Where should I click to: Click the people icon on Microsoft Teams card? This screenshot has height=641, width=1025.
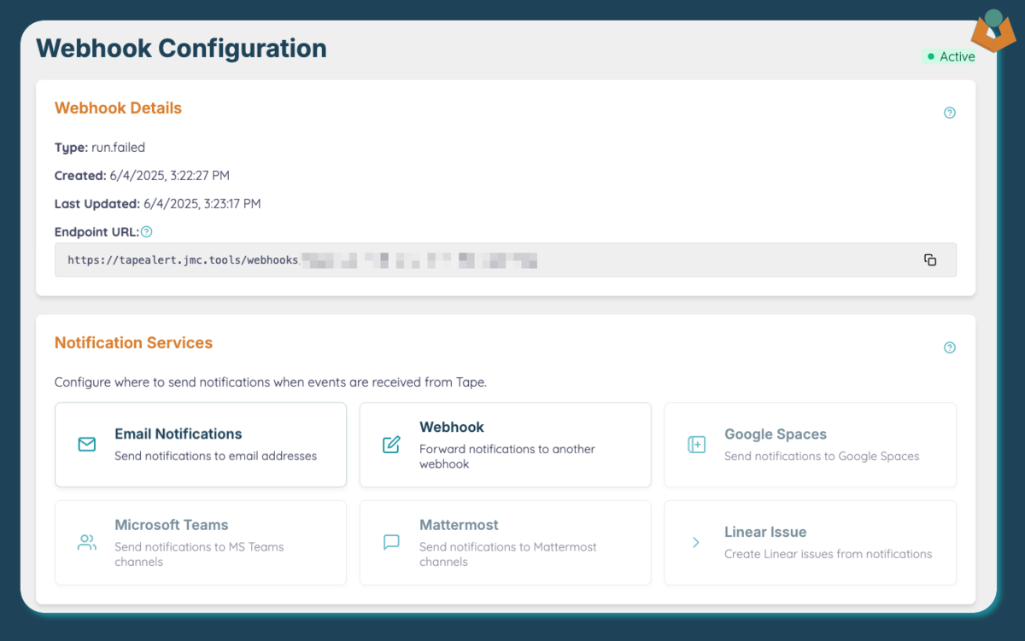tap(86, 542)
